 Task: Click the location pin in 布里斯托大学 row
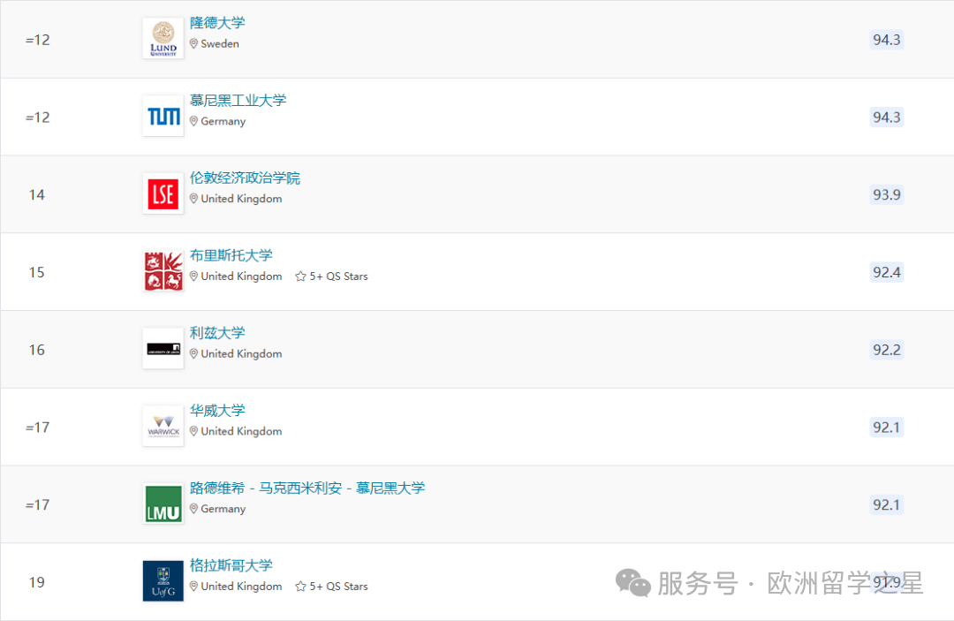tap(193, 276)
